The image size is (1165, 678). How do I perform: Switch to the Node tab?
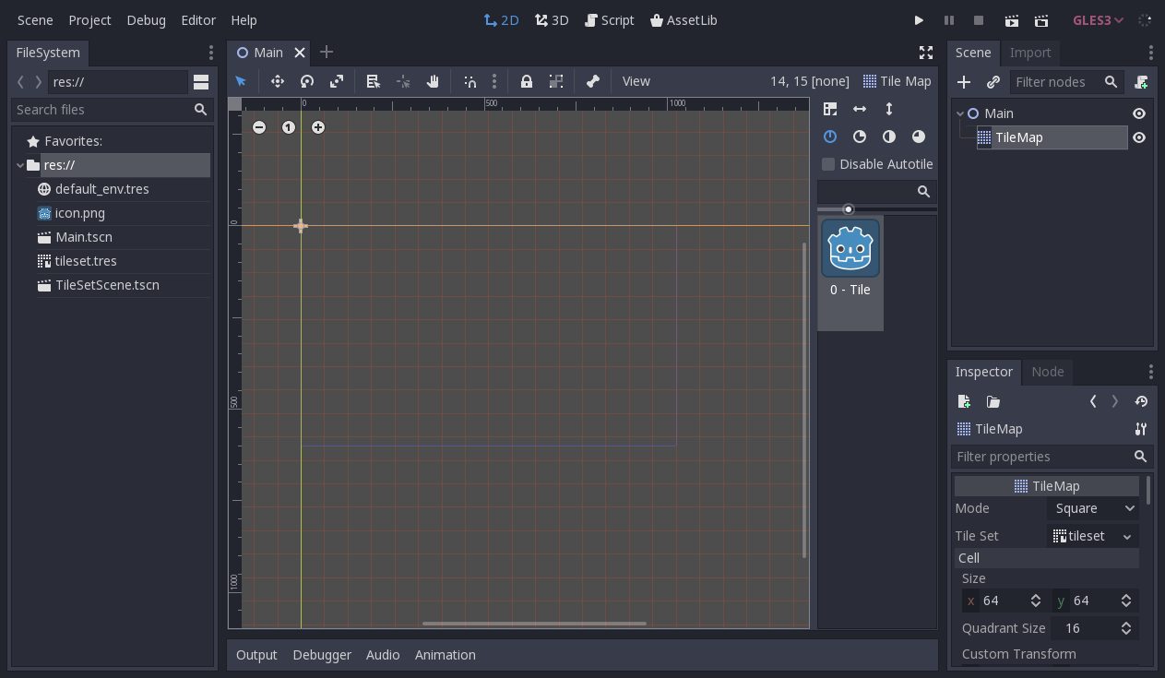pos(1048,372)
